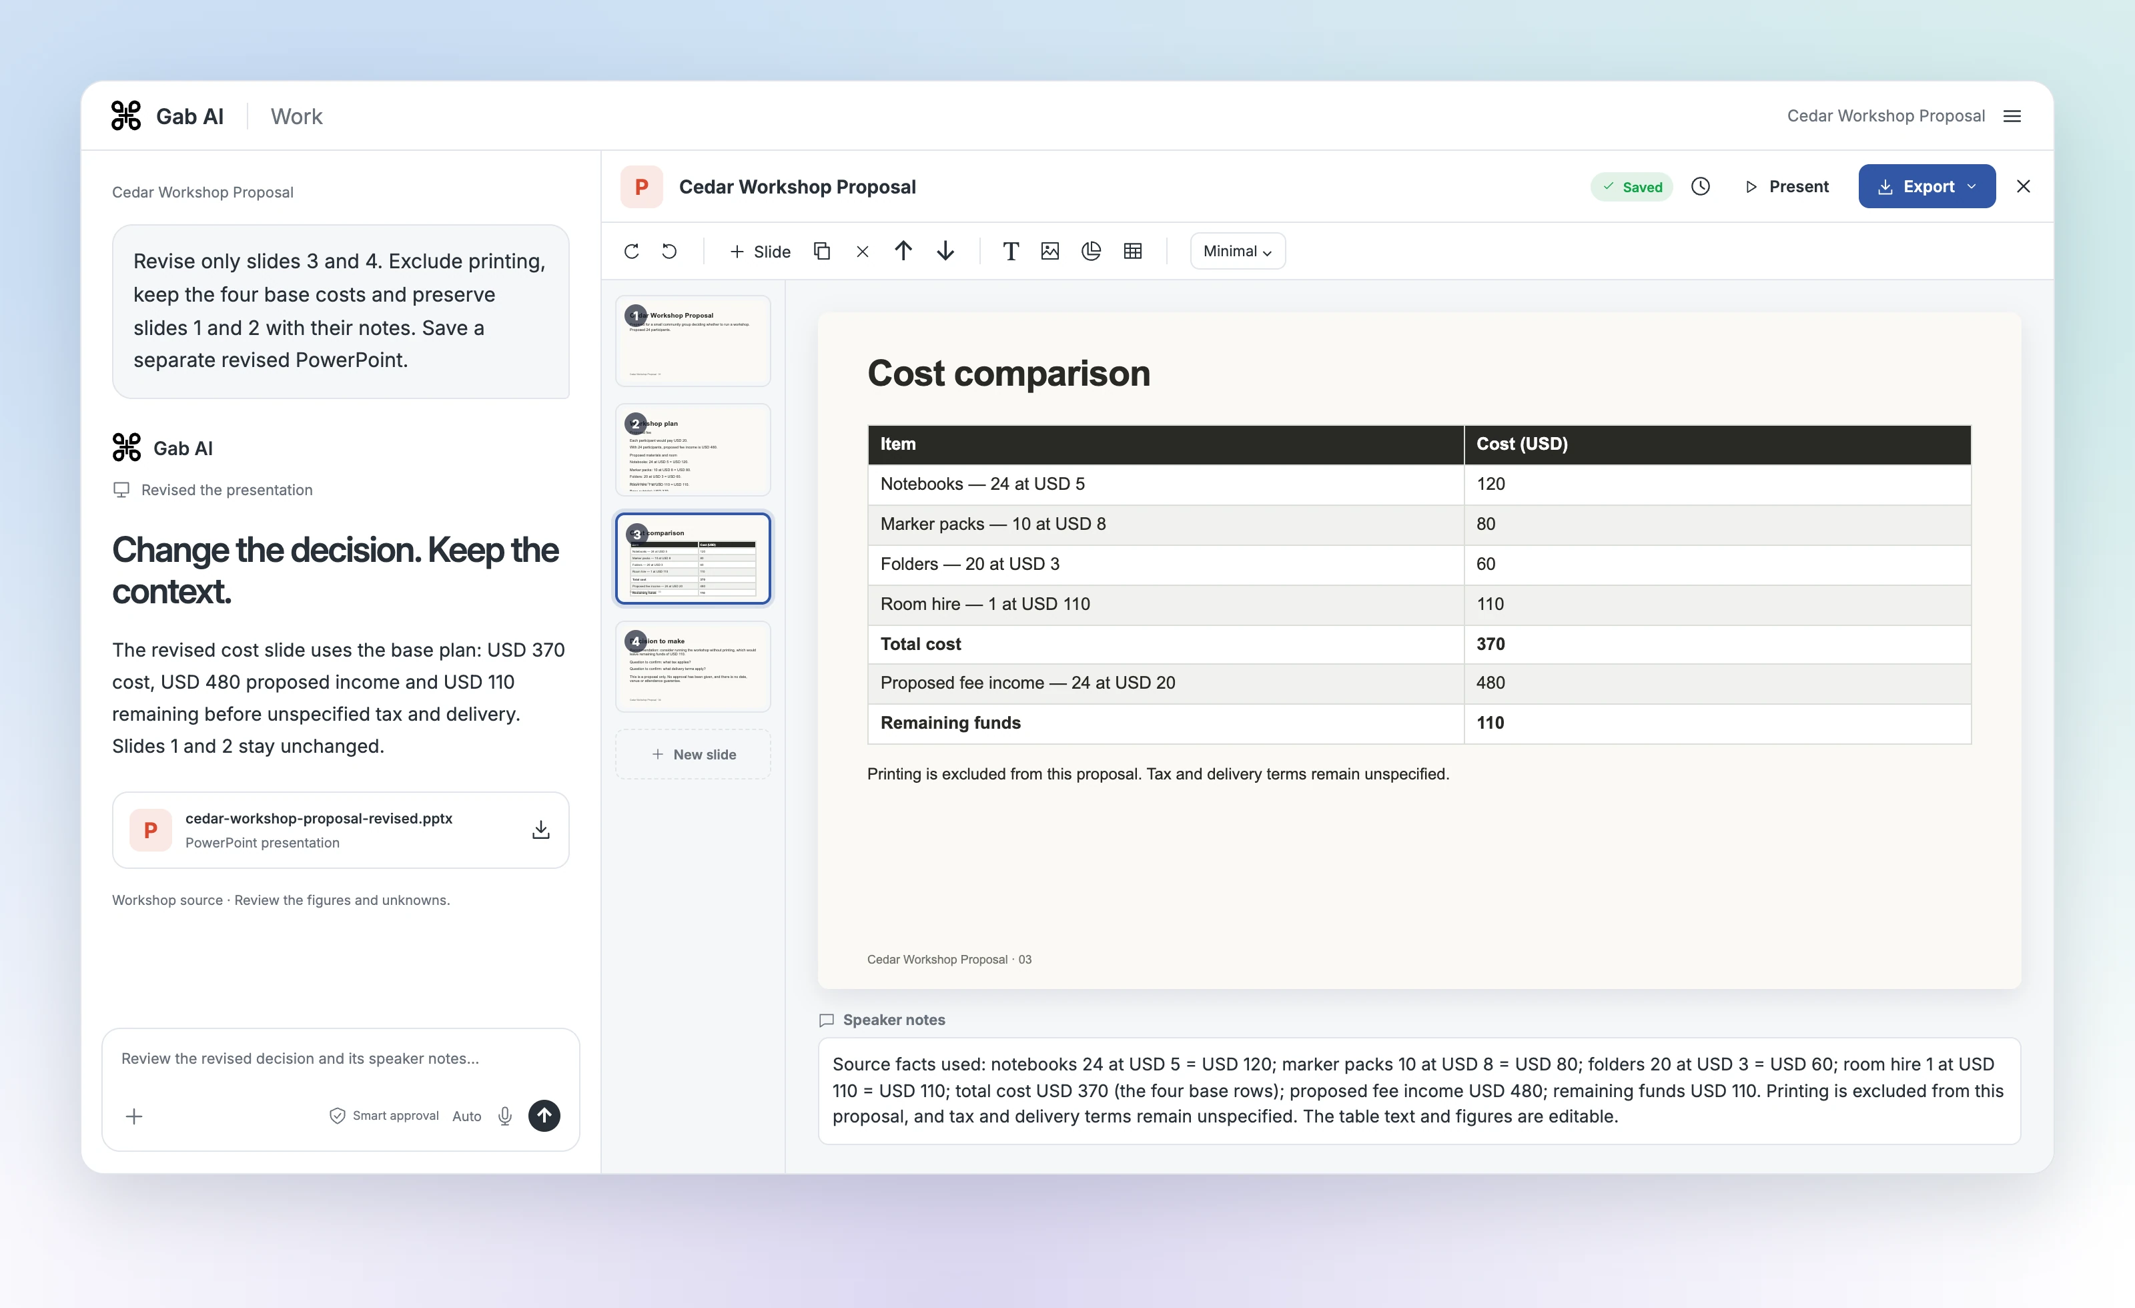Image resolution: width=2135 pixels, height=1308 pixels.
Task: Select the Remaining funds table cell
Action: point(1166,723)
